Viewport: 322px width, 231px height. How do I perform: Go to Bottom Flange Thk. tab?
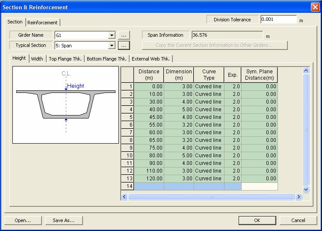[106, 59]
